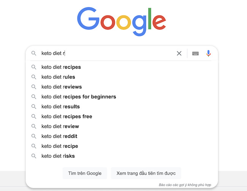Image resolution: width=247 pixels, height=191 pixels.
Task: Pick the 'keto diet reviews' suggestion
Action: (x=62, y=87)
